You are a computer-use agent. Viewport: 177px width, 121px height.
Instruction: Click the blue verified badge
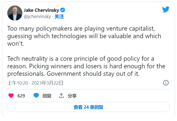(63, 10)
